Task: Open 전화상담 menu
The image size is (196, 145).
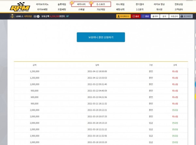Action: click(x=179, y=4)
